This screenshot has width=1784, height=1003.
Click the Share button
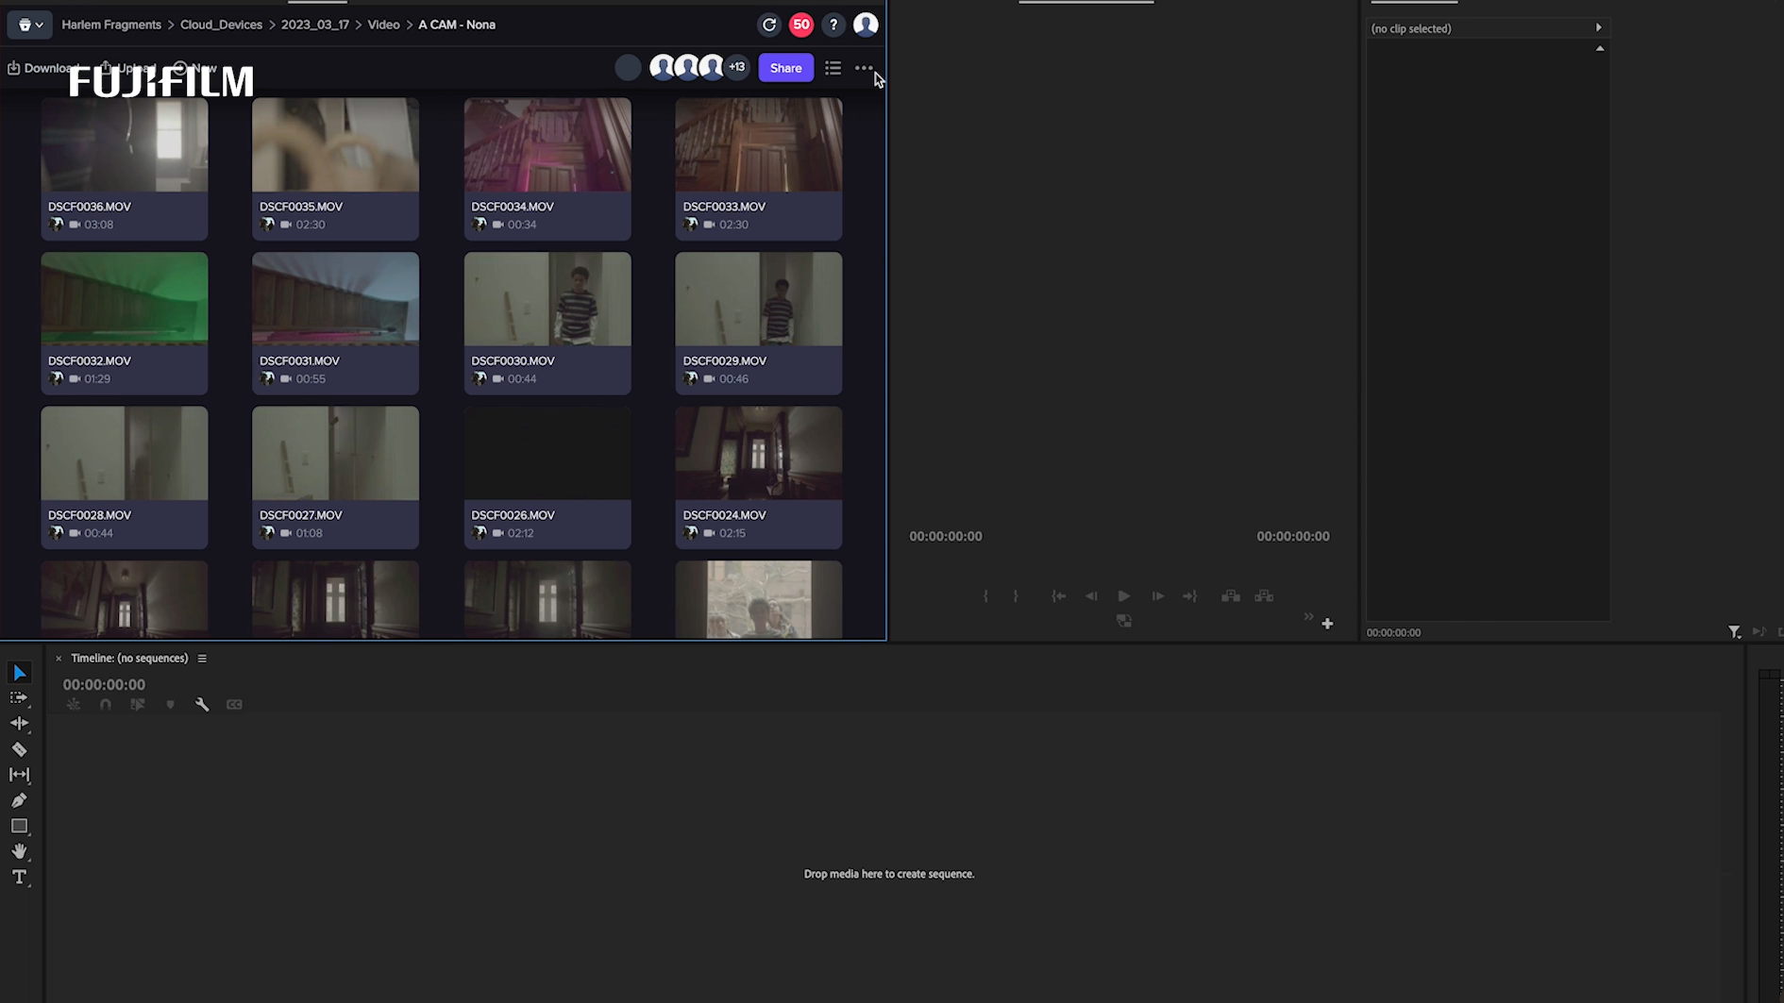tap(785, 68)
